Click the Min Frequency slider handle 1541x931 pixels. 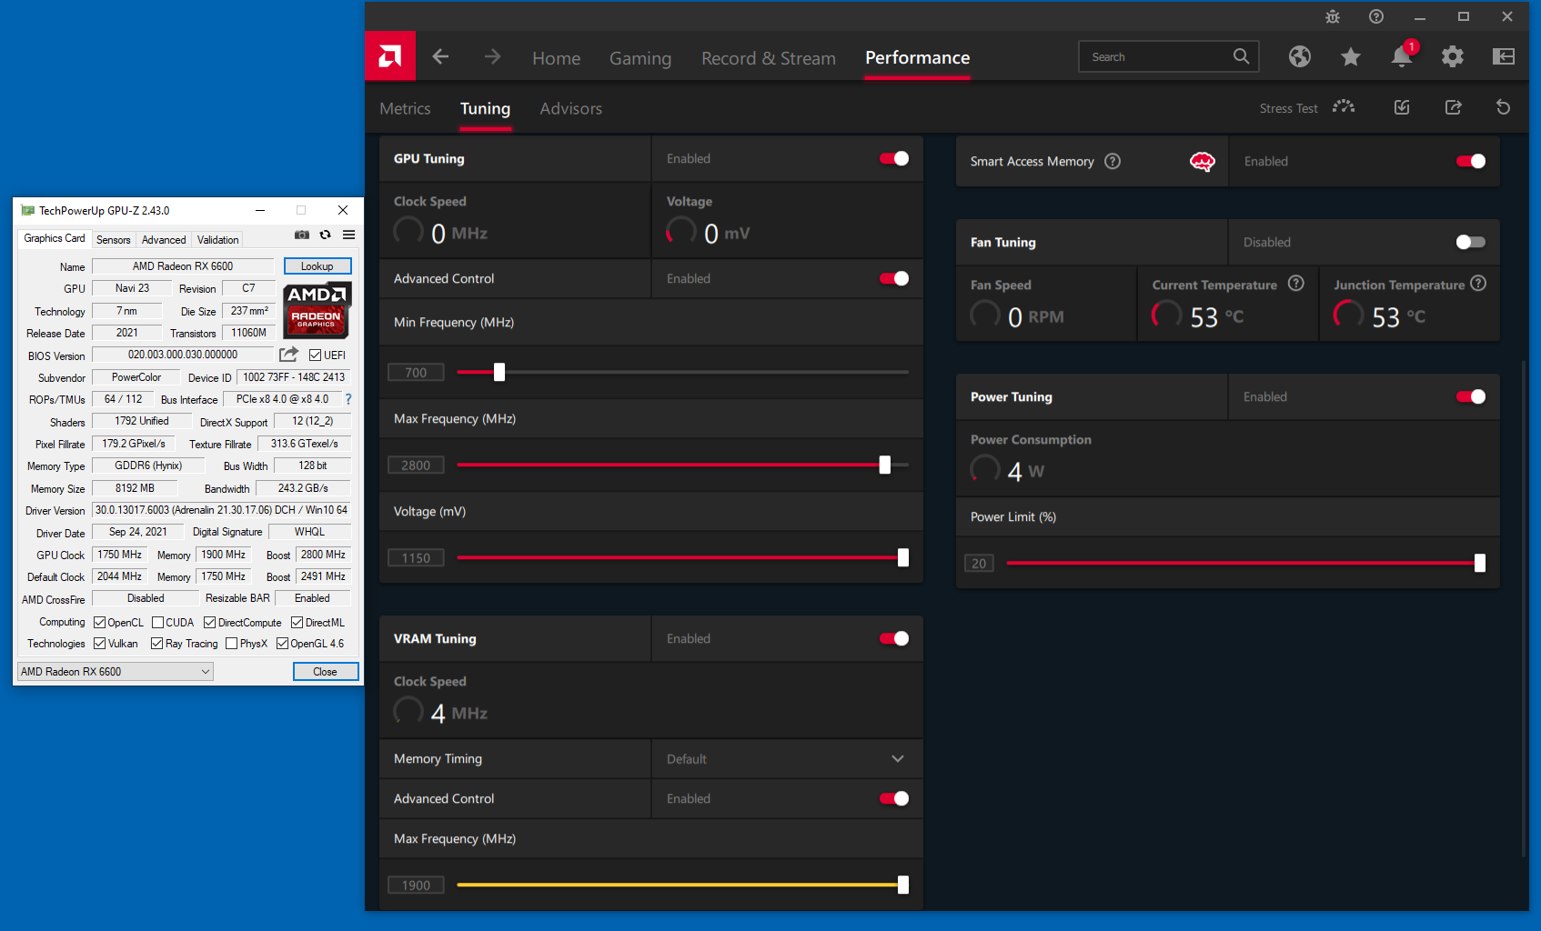(x=499, y=372)
